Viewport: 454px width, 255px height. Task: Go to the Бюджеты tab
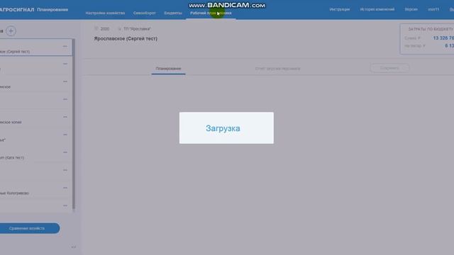click(x=173, y=13)
